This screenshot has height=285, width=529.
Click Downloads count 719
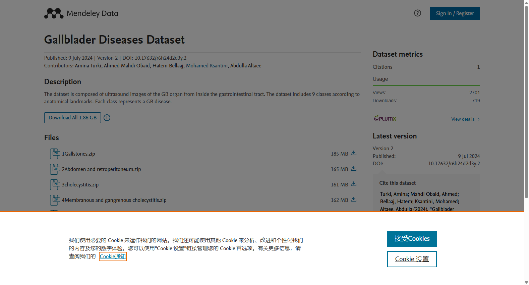coord(476,101)
